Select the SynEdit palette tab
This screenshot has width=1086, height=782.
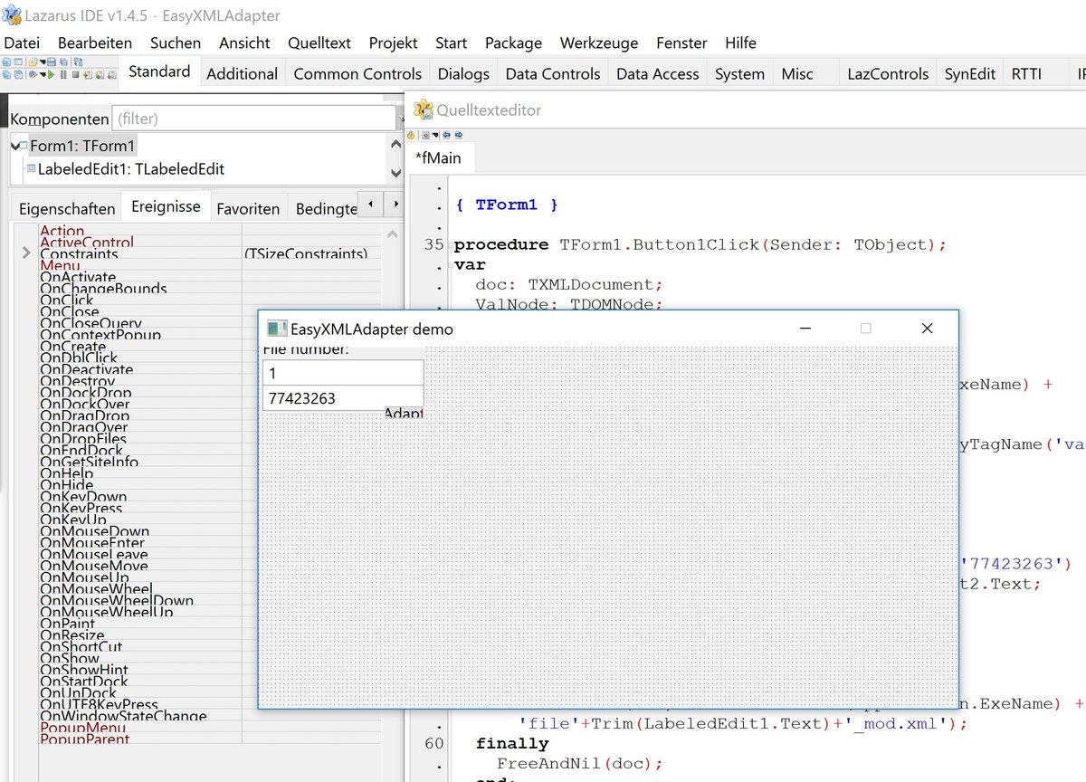click(x=970, y=74)
